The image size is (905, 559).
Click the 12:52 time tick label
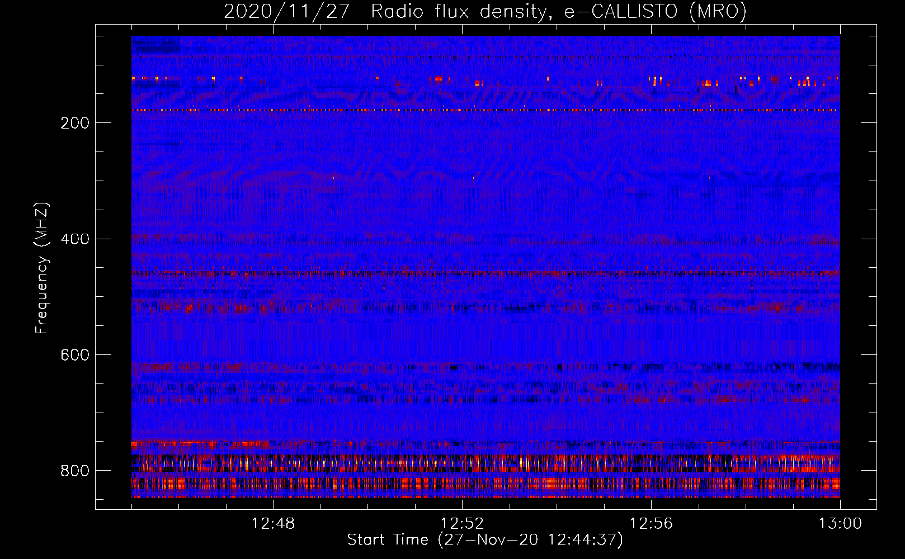click(462, 524)
